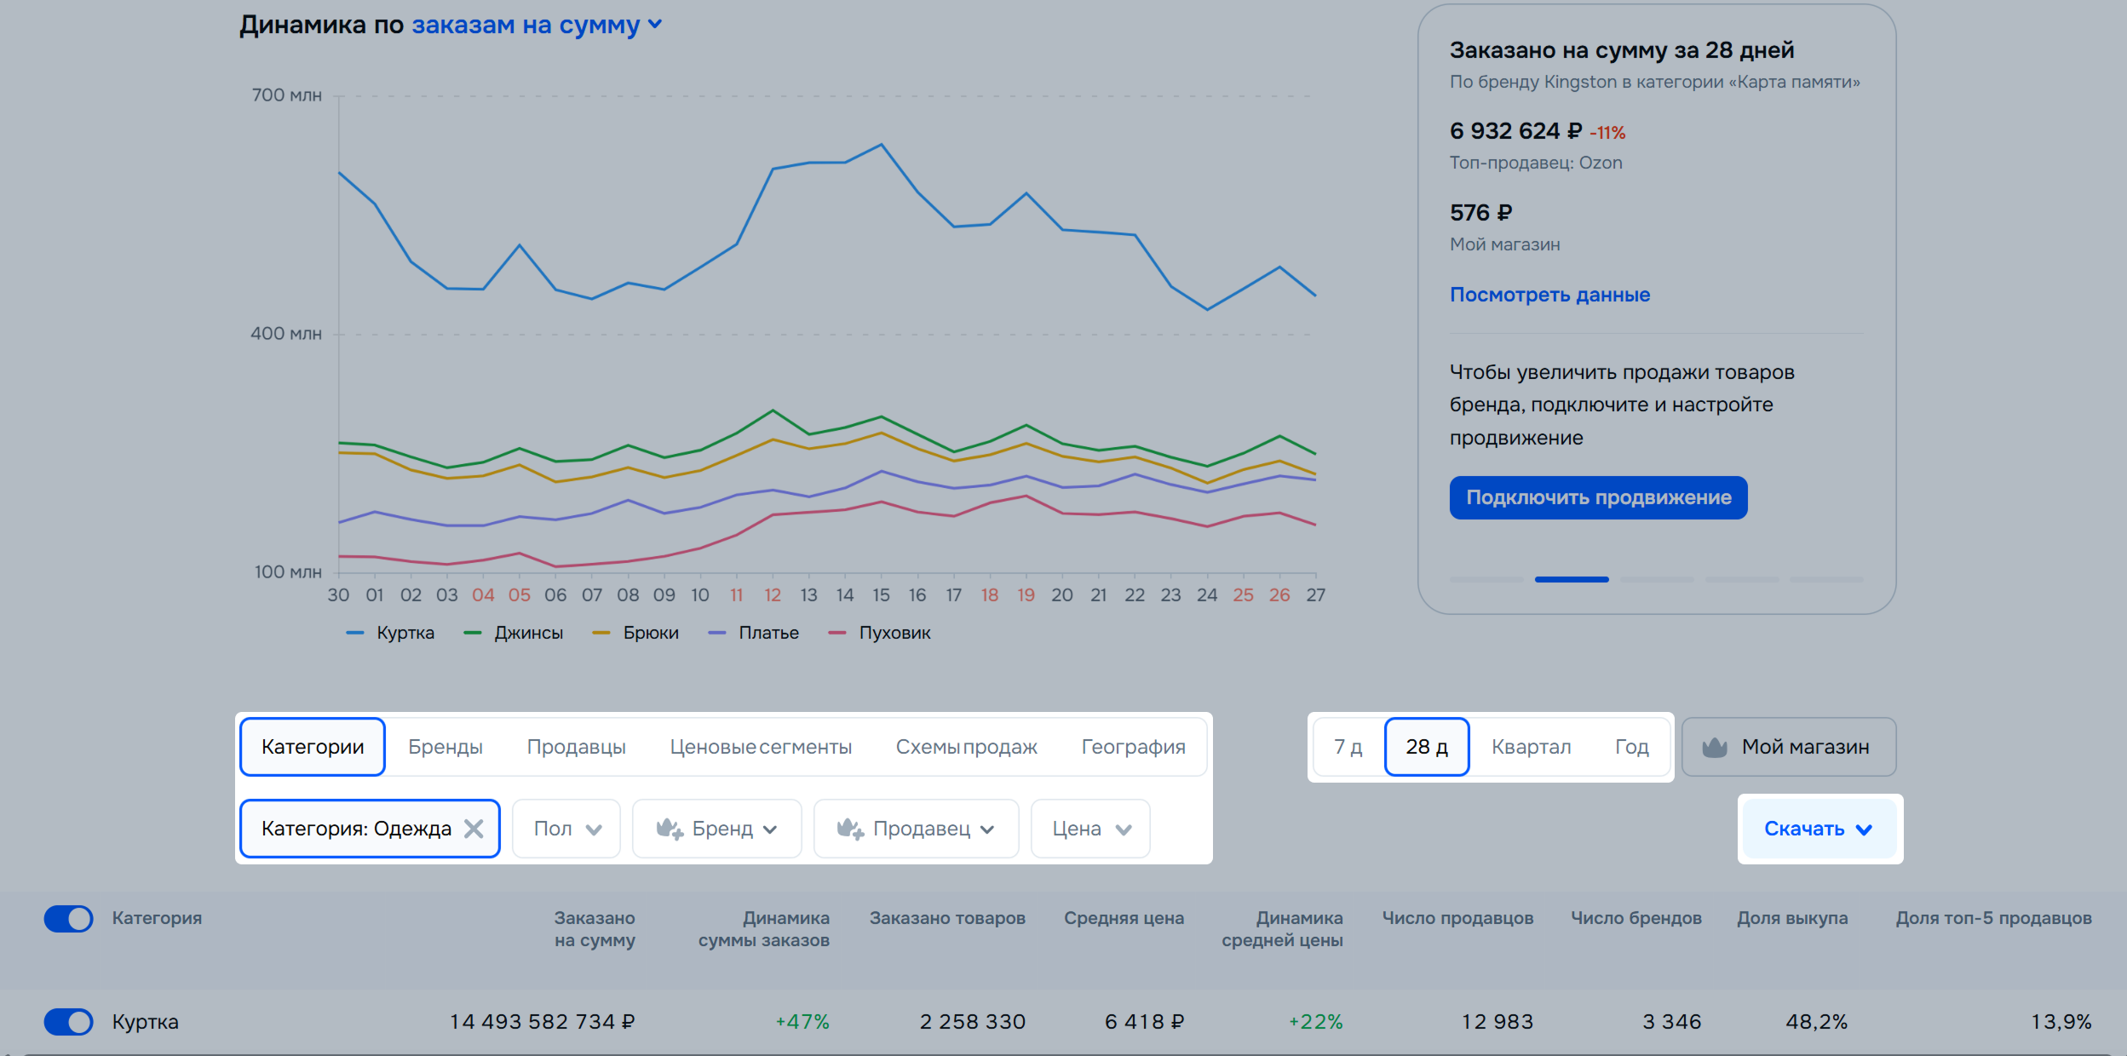Open the Посмотреть данные link
2127x1056 pixels.
pos(1549,295)
